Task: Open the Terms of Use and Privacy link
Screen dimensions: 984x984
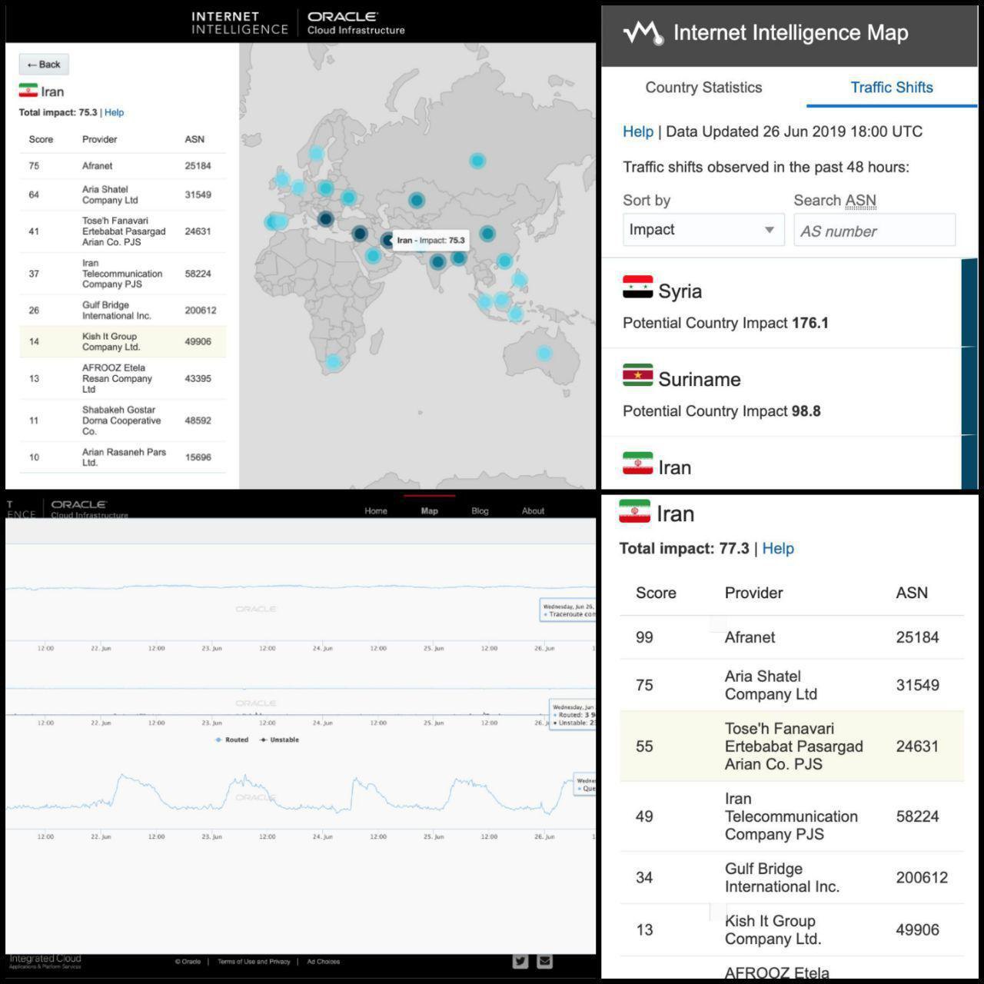Action: click(x=254, y=962)
